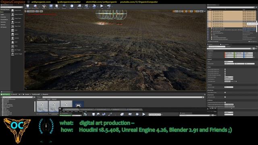Open the Content browser toolbar button
The width and height of the screenshot is (258, 145).
(51, 6)
